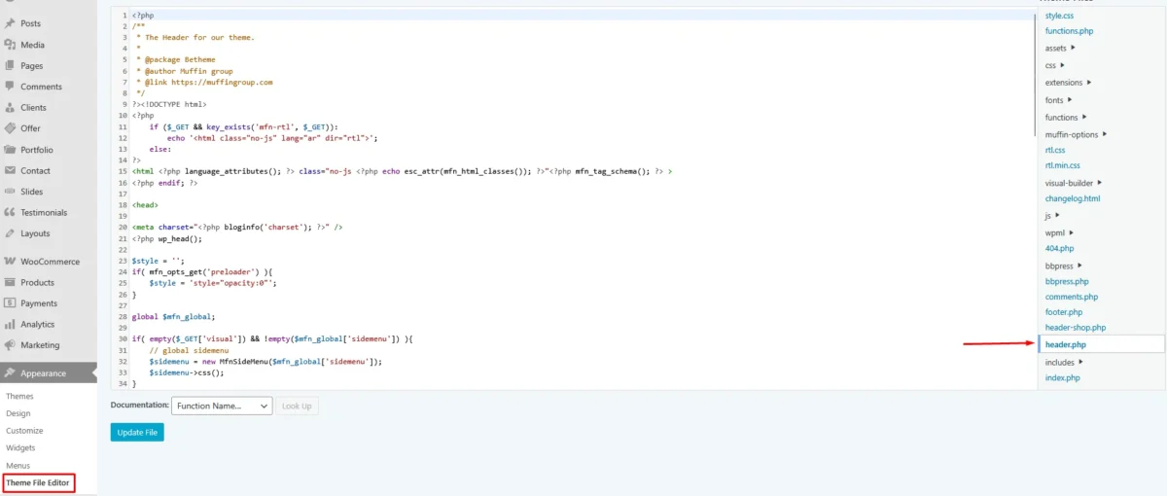Click the Media icon in sidebar
Viewport: 1167px width, 496px height.
(x=10, y=45)
